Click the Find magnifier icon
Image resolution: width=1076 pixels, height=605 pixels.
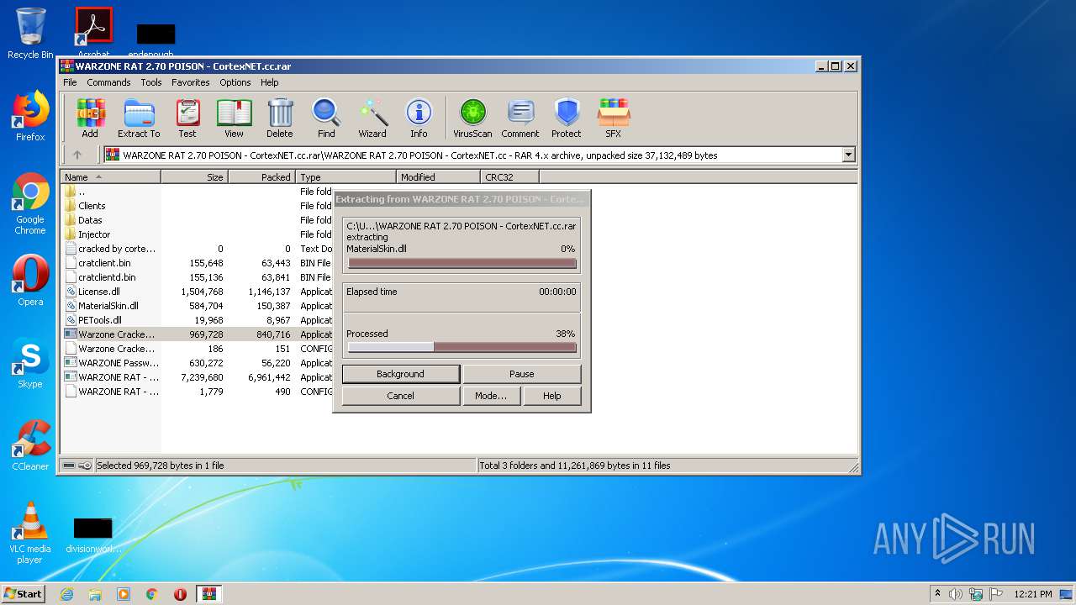click(x=326, y=118)
